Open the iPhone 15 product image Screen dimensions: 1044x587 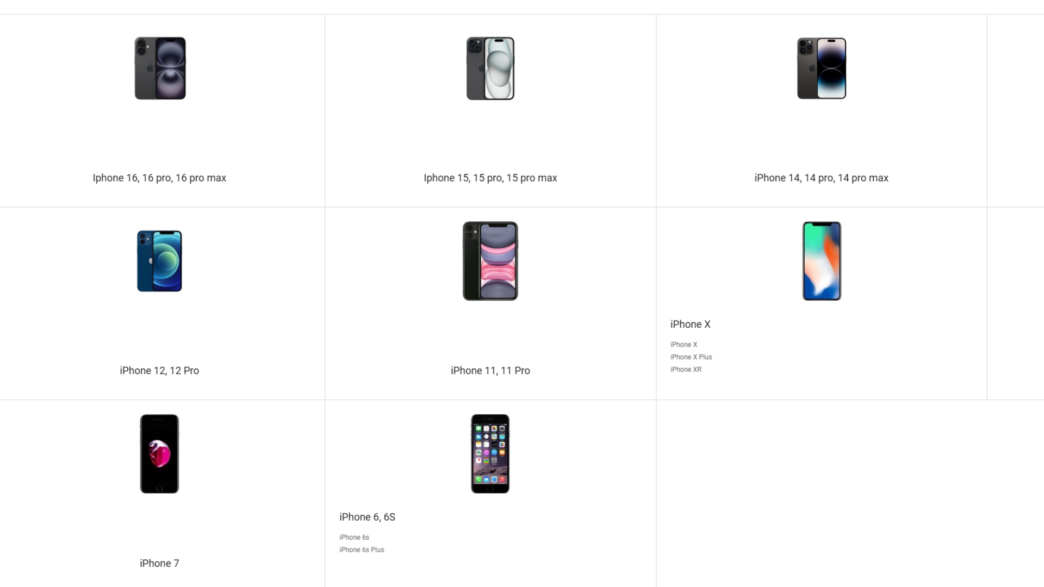coord(490,68)
